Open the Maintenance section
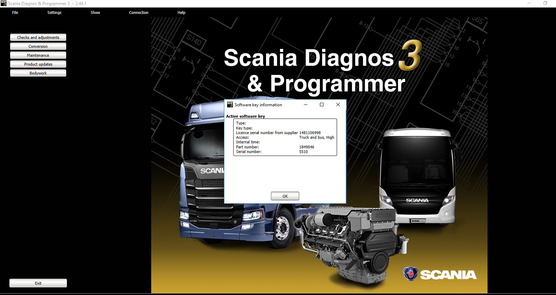 point(38,55)
